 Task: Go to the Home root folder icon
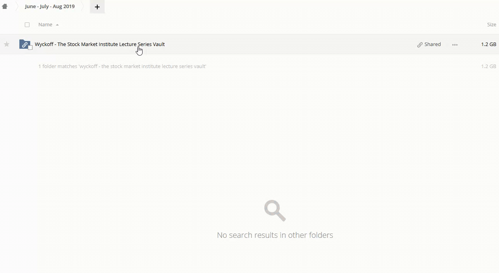5,7
